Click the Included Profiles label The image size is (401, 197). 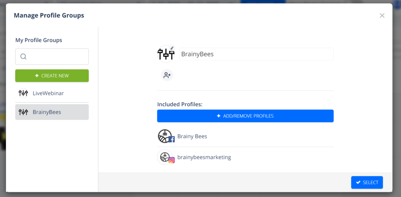180,105
